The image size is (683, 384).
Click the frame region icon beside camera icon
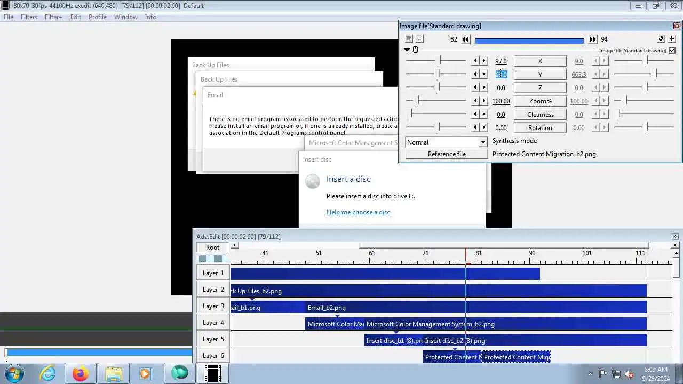click(420, 39)
